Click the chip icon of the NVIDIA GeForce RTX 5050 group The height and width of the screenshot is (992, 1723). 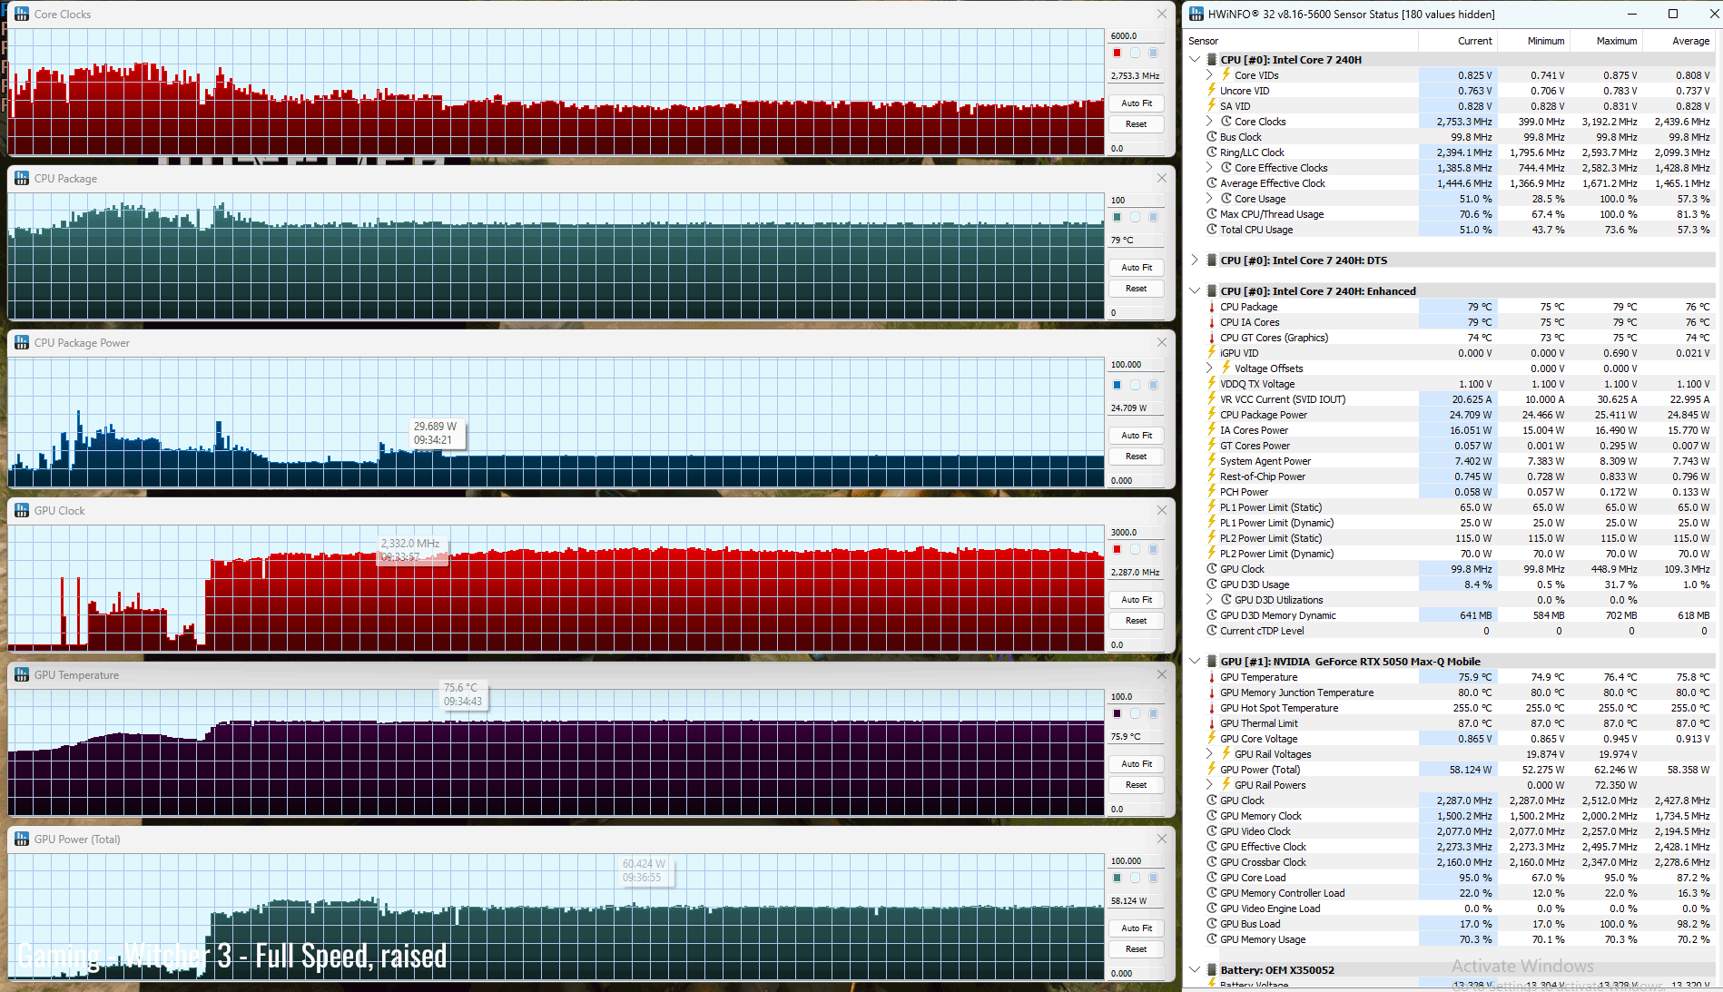(1212, 662)
